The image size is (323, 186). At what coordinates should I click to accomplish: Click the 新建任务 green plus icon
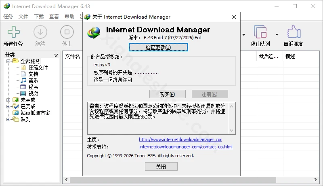14,32
